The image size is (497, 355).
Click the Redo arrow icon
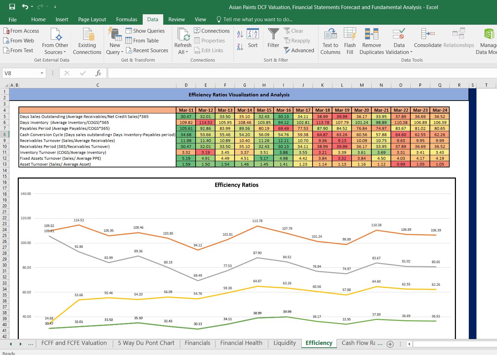pos(40,7)
